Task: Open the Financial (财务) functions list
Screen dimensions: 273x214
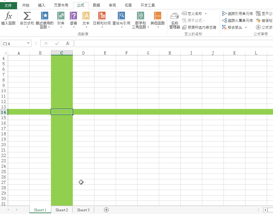Action: click(x=61, y=19)
